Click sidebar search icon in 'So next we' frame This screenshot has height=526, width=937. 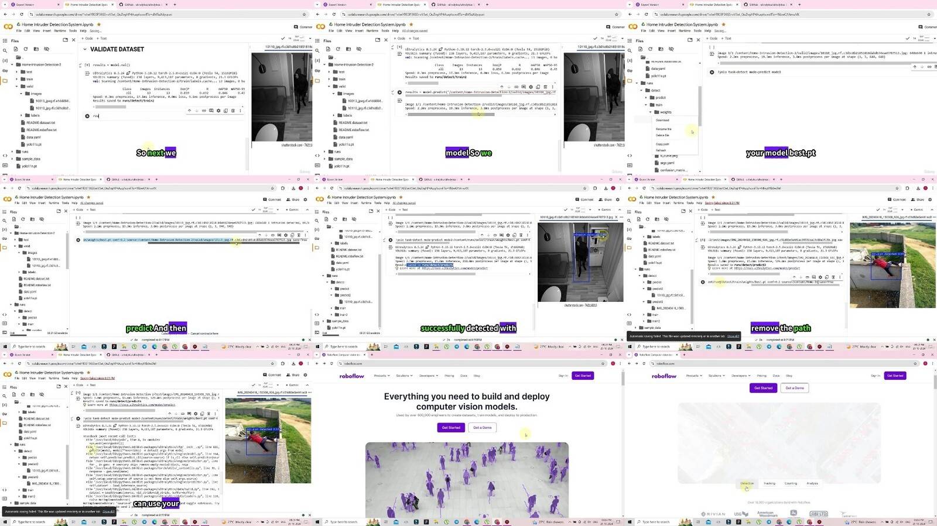tap(5, 50)
